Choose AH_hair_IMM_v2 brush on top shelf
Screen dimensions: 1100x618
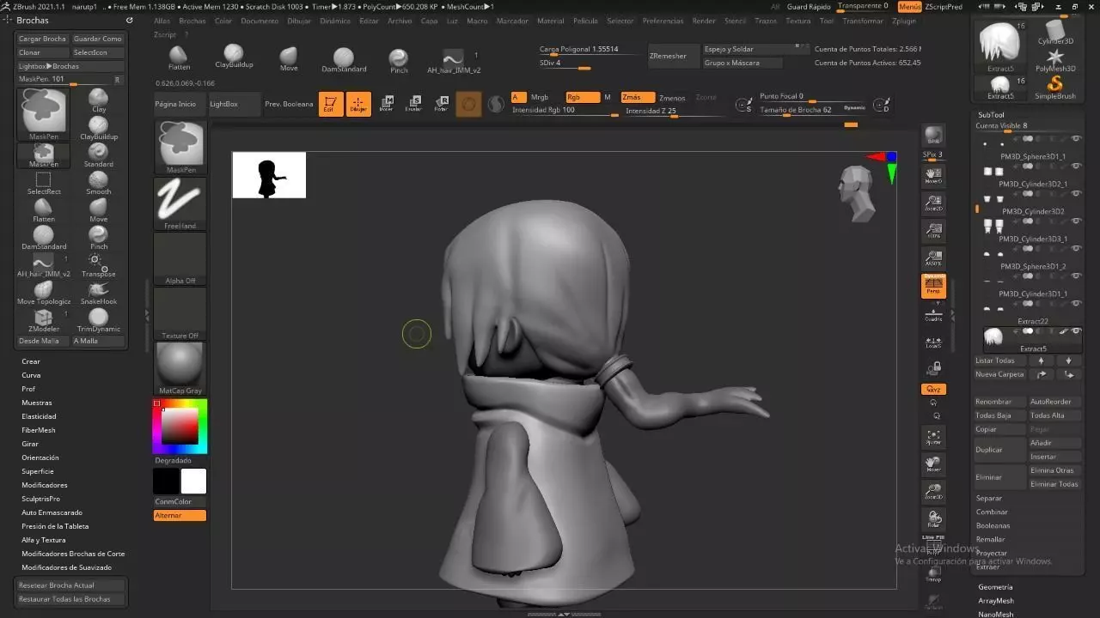(x=454, y=61)
